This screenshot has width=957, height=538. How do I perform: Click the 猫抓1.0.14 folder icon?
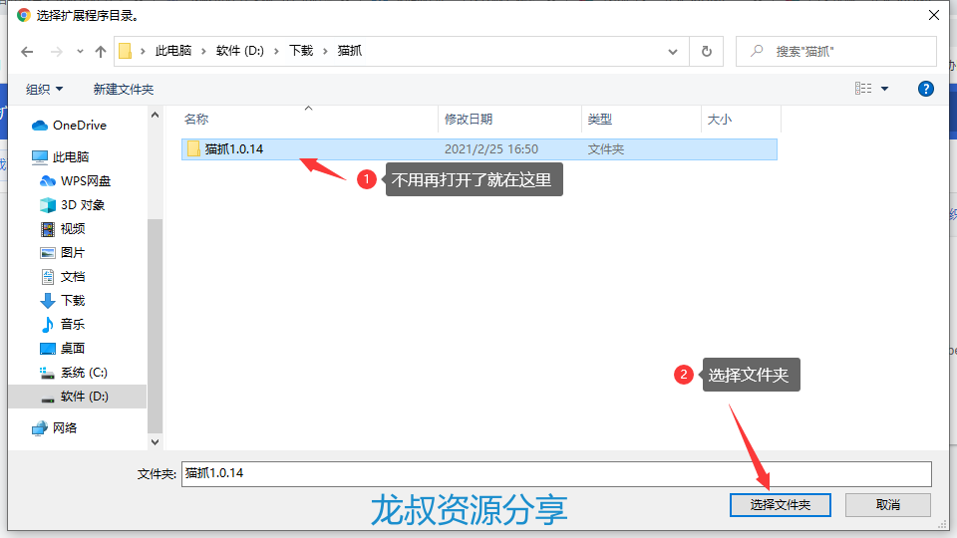pos(193,148)
